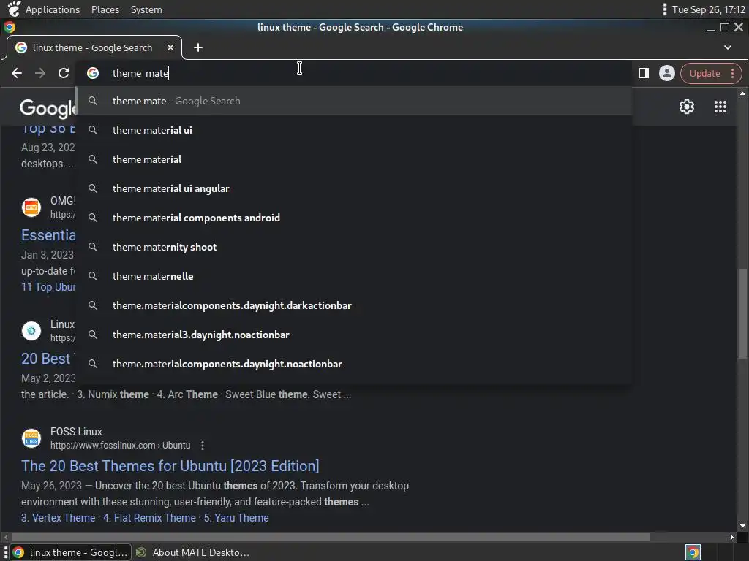Click the Google icon in the address bar

(x=93, y=73)
